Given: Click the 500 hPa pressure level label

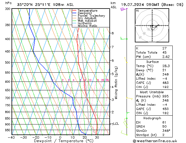Looking at the screenshot, I should [x=8, y=62].
